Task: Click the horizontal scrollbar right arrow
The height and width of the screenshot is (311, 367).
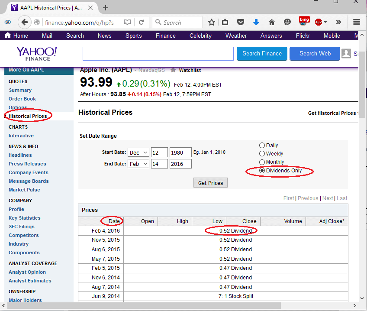Action: (354, 305)
